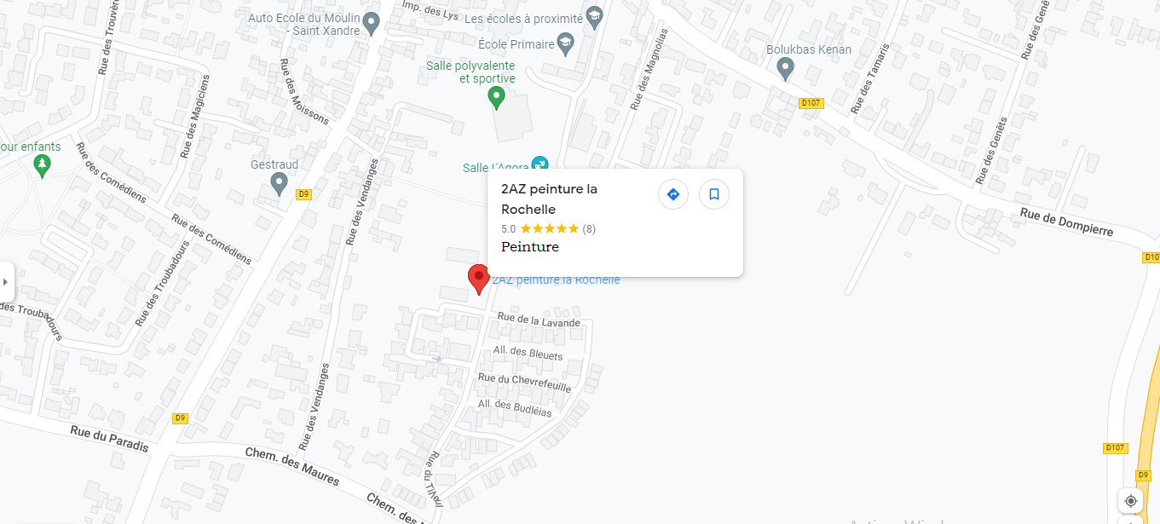
Task: Click the blue 2AZ peinture la Rochelle map label
Action: (556, 280)
